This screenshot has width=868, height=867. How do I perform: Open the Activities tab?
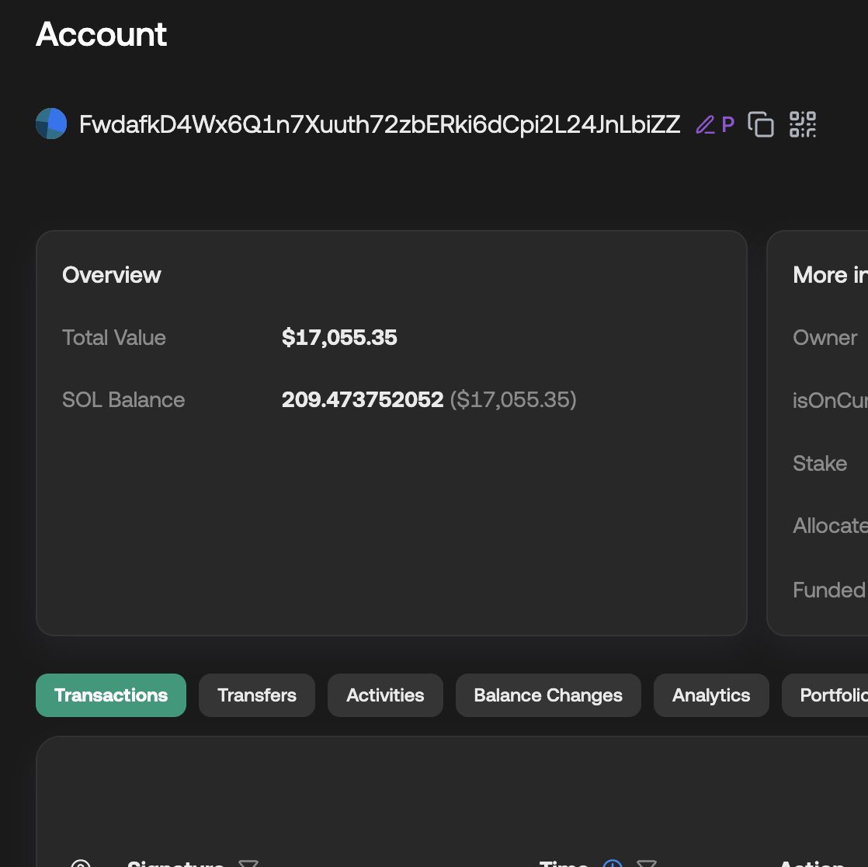[x=385, y=695]
